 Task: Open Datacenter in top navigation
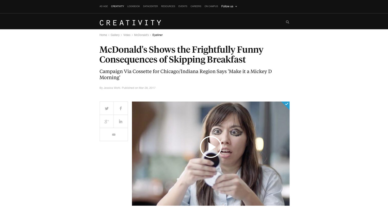pyautogui.click(x=150, y=6)
